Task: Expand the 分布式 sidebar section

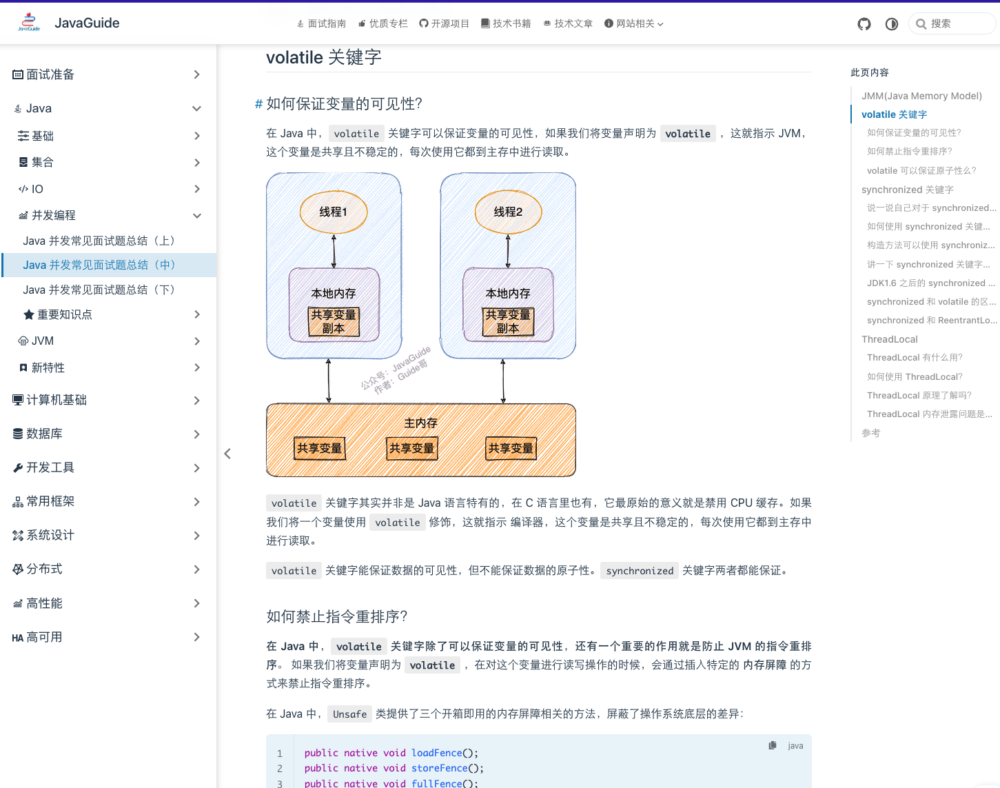Action: tap(108, 569)
